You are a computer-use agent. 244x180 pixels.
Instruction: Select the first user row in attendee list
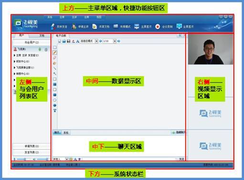click(31, 49)
